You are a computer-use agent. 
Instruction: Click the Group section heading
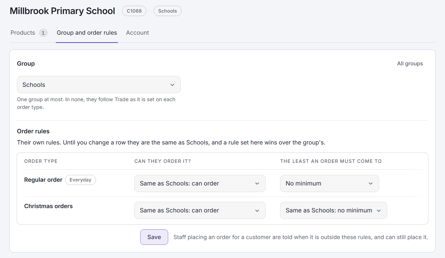tap(26, 64)
